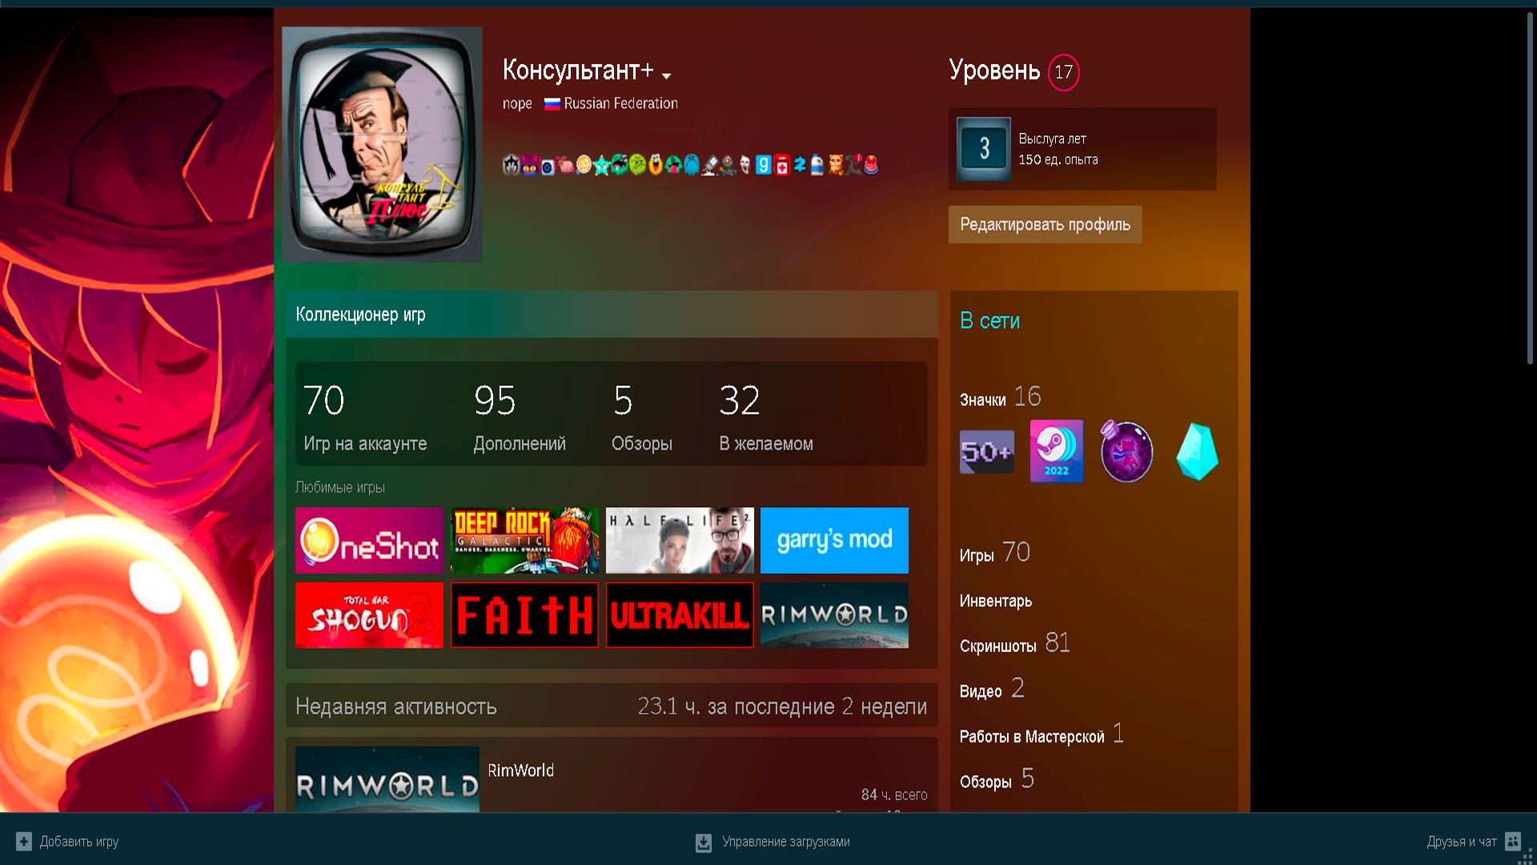Open the Total War Shogun 2 thumbnail
Screen dimensions: 1537x865
pyautogui.click(x=369, y=615)
